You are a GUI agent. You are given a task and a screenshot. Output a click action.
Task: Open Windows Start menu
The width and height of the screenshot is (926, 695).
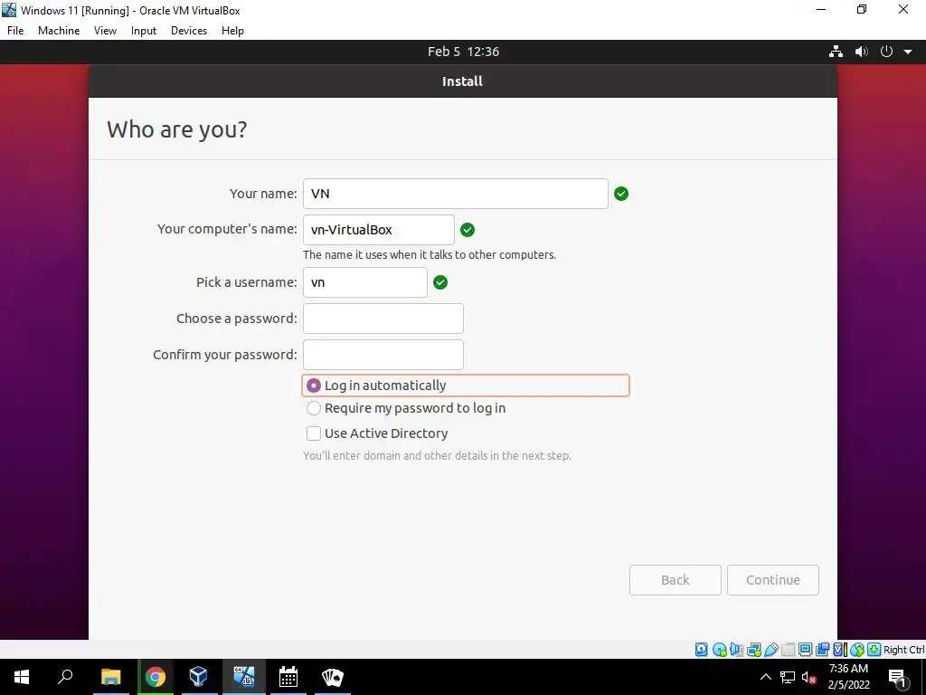22,677
